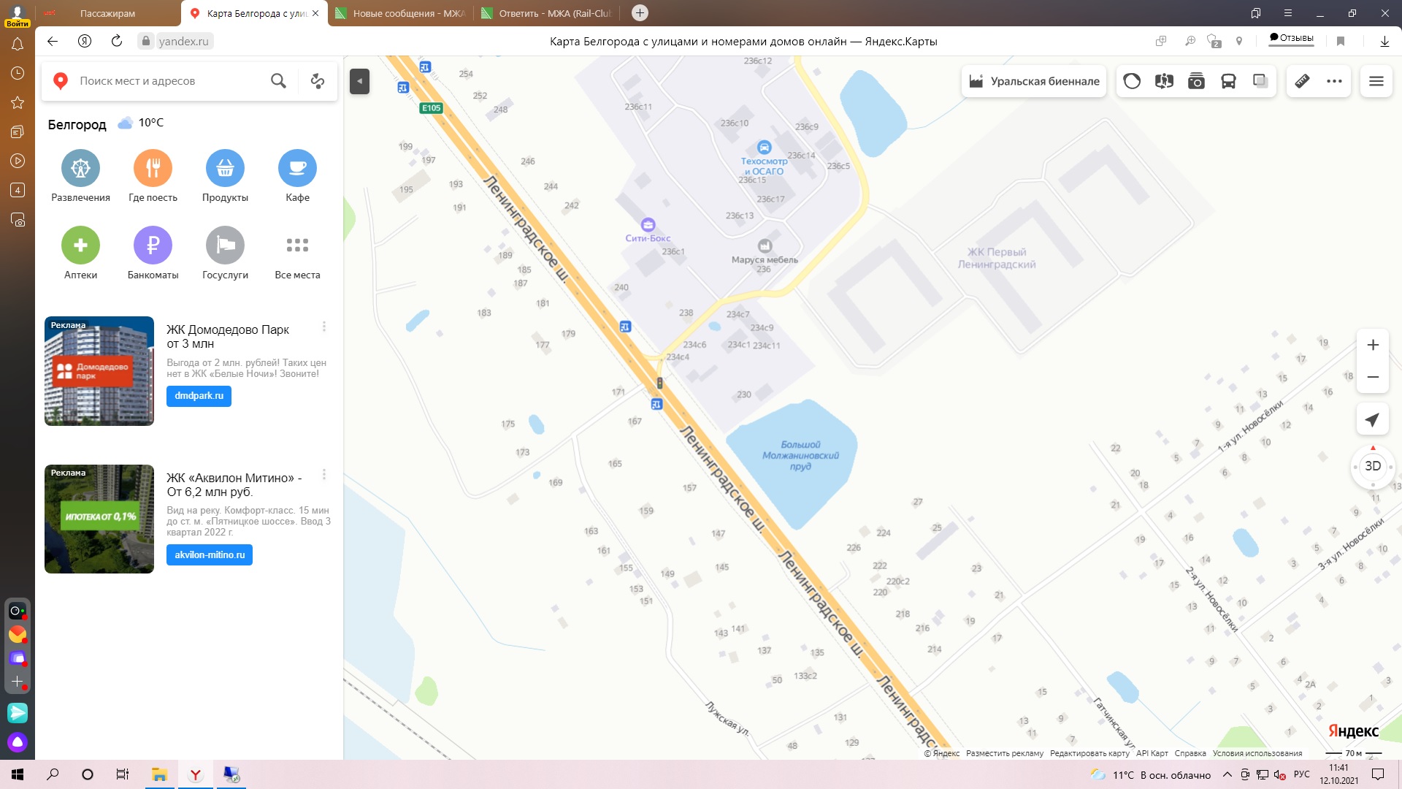Expand the more tools ellipsis menu
Image resolution: width=1402 pixels, height=789 pixels.
pyautogui.click(x=1334, y=81)
